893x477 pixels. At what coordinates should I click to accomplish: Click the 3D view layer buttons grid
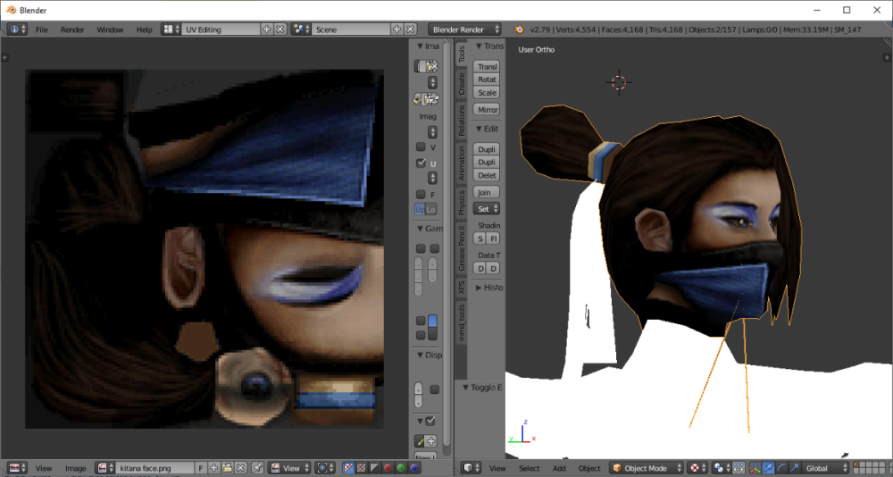coord(869,468)
